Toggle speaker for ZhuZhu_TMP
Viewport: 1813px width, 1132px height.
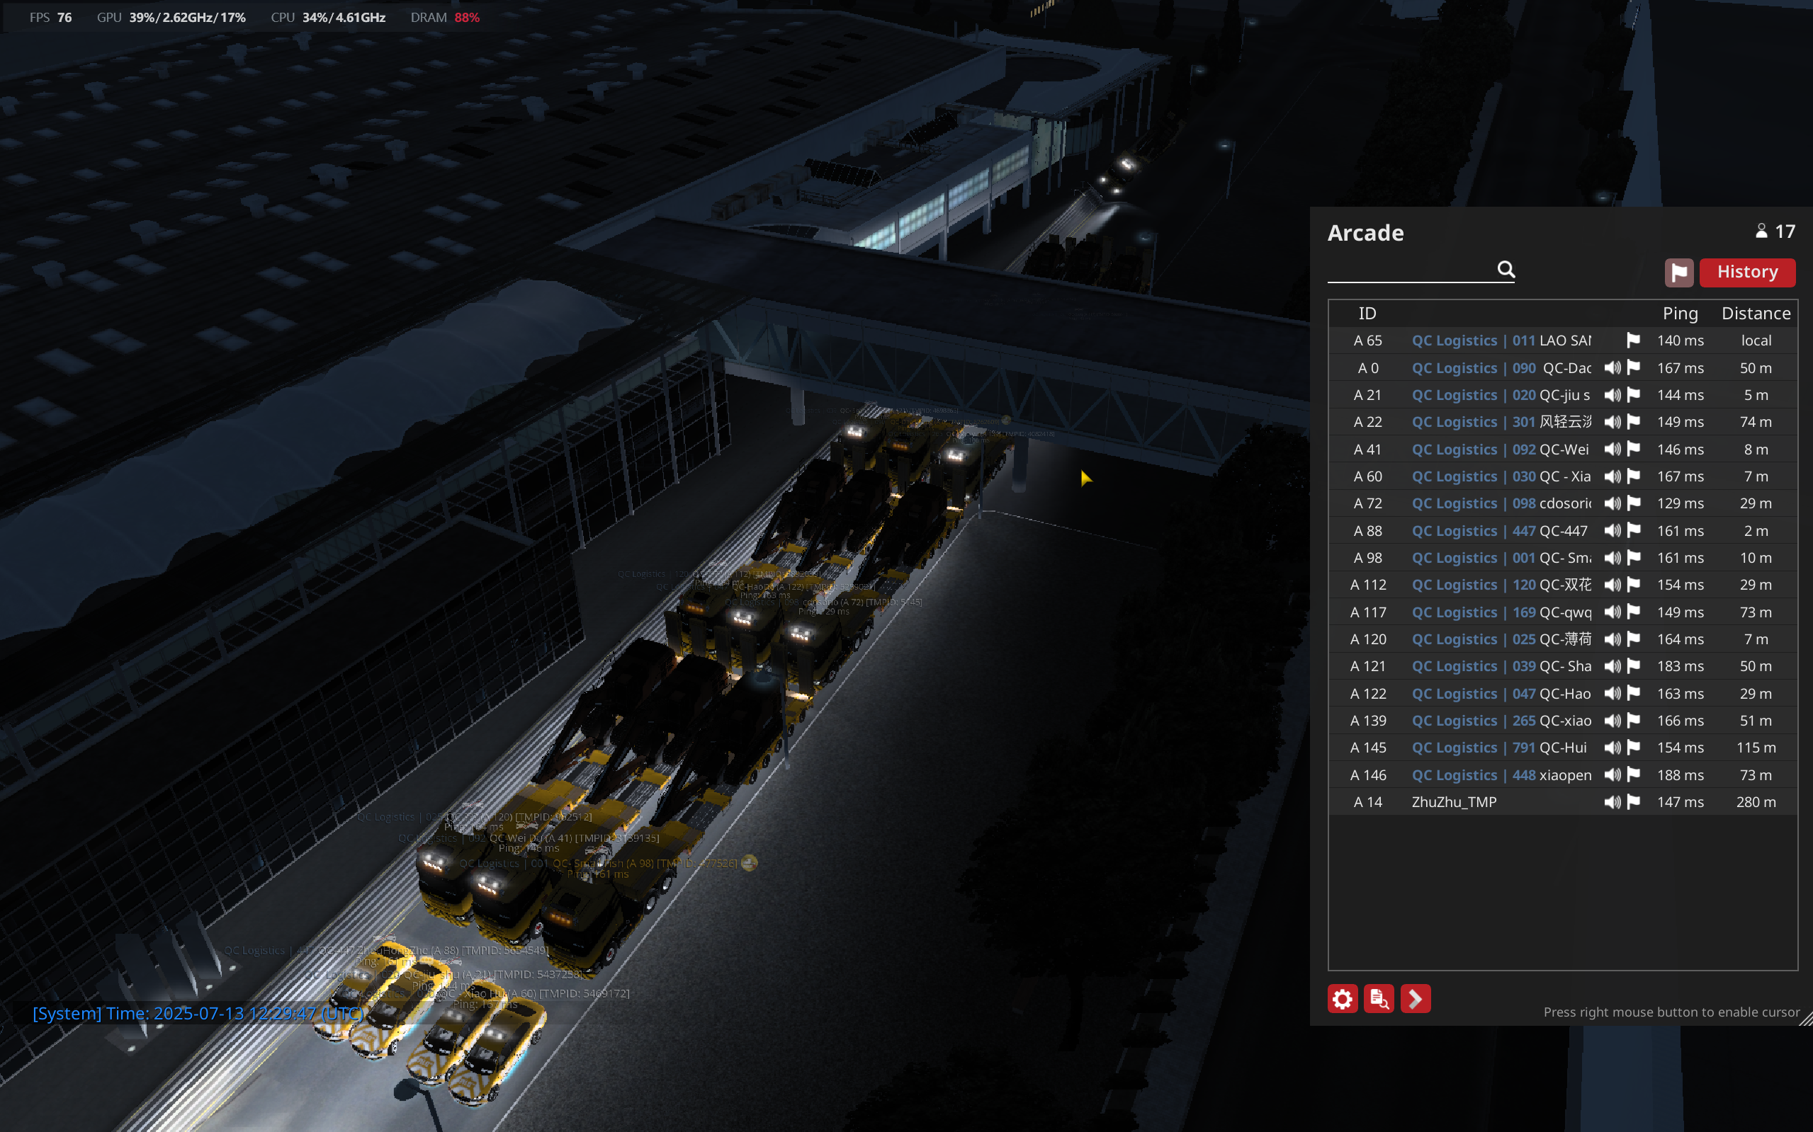click(x=1613, y=802)
